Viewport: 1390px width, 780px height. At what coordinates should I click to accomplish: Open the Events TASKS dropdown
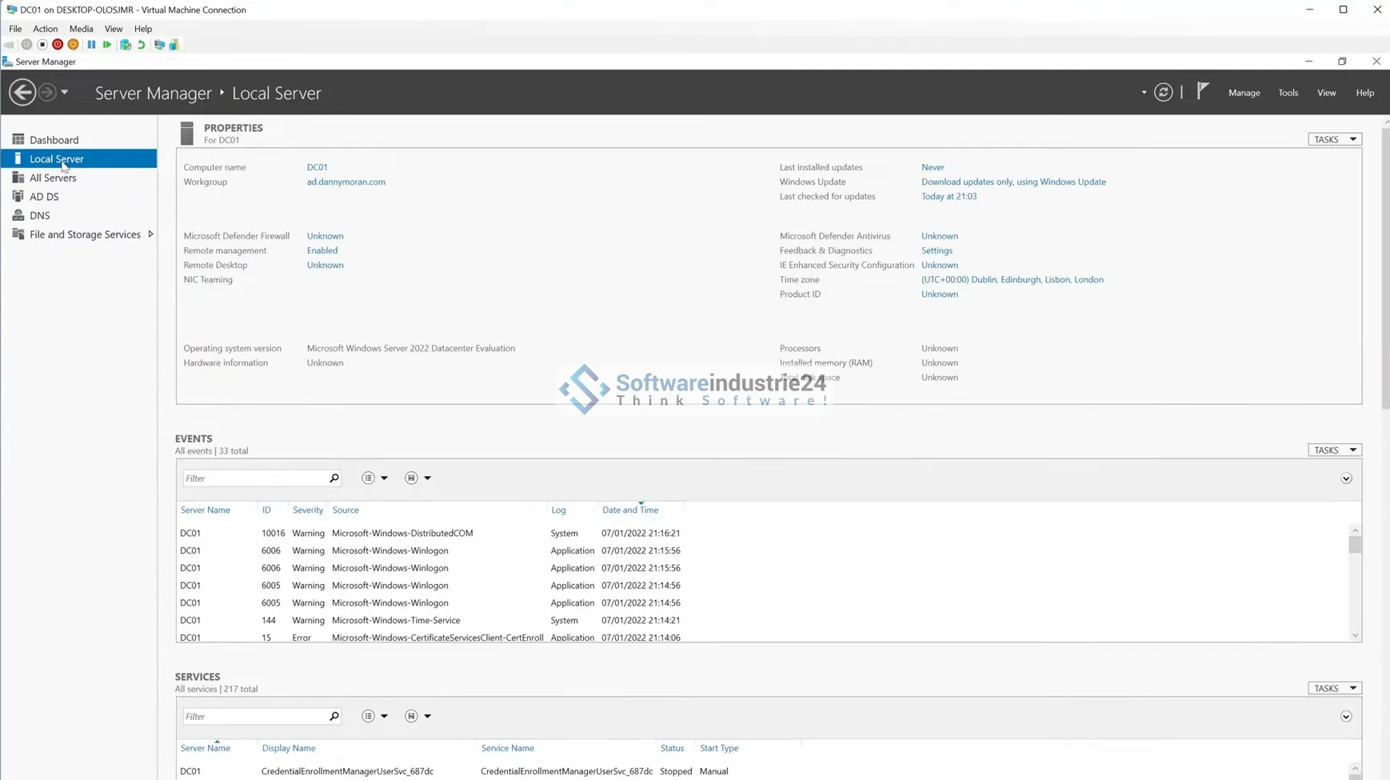[x=1334, y=450]
